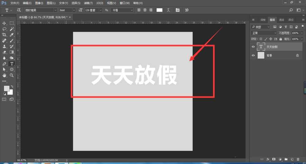Select the Zoom magnifier tool
This screenshot has width=306, height=164.
pyautogui.click(x=12, y=75)
